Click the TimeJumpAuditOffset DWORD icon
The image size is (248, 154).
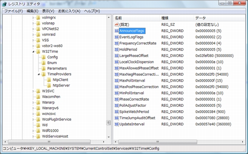117,118
